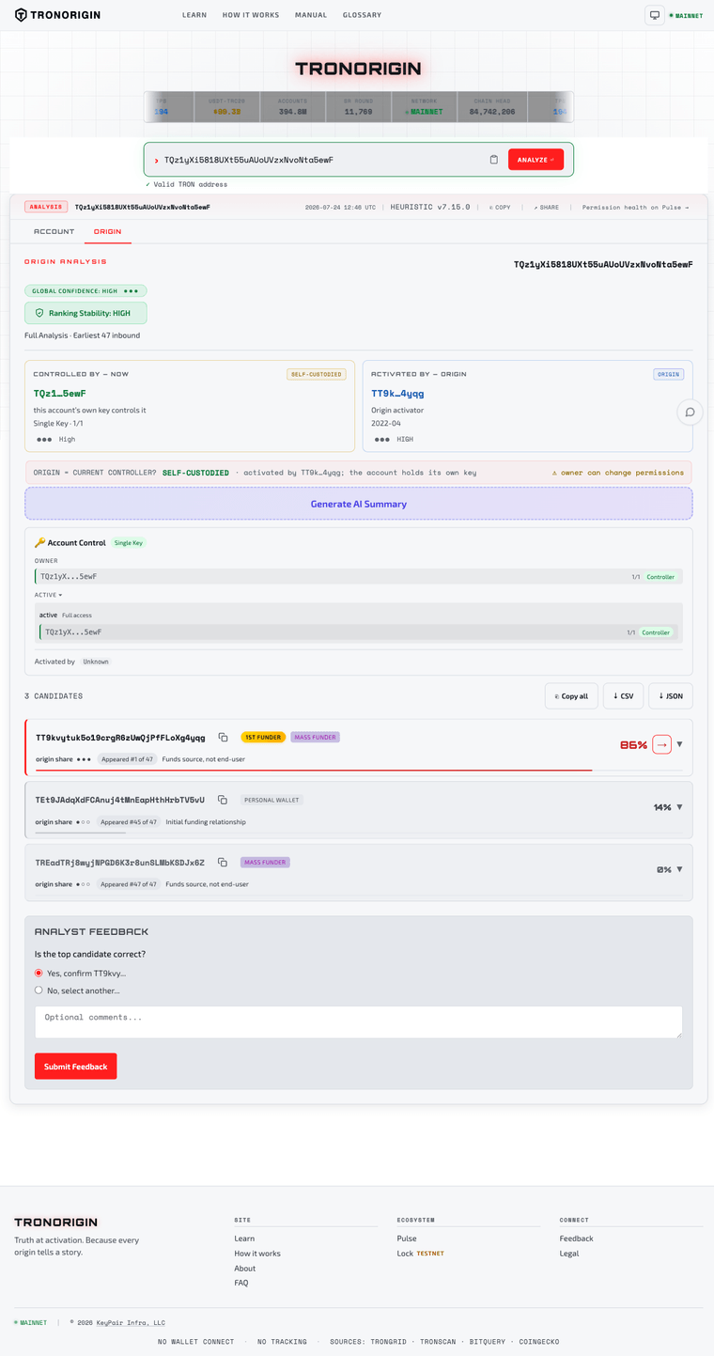
Task: Select No, select another radio
Action: tap(39, 990)
